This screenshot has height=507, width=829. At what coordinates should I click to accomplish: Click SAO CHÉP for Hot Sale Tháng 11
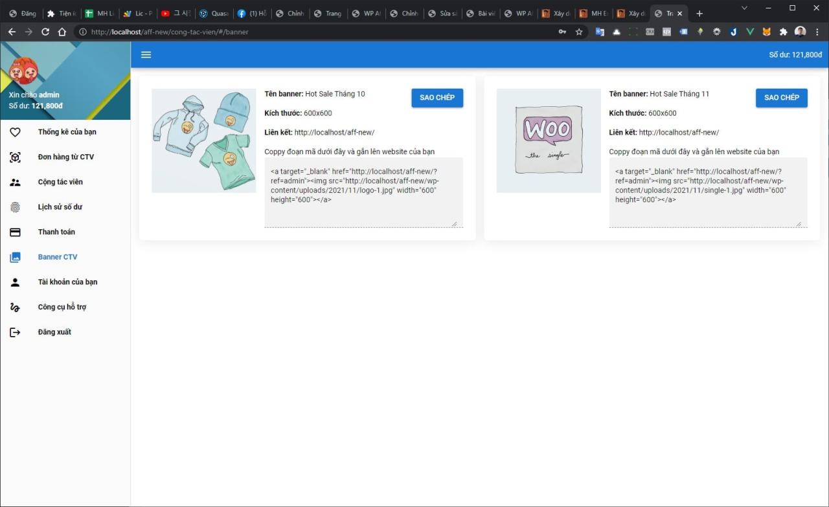781,97
